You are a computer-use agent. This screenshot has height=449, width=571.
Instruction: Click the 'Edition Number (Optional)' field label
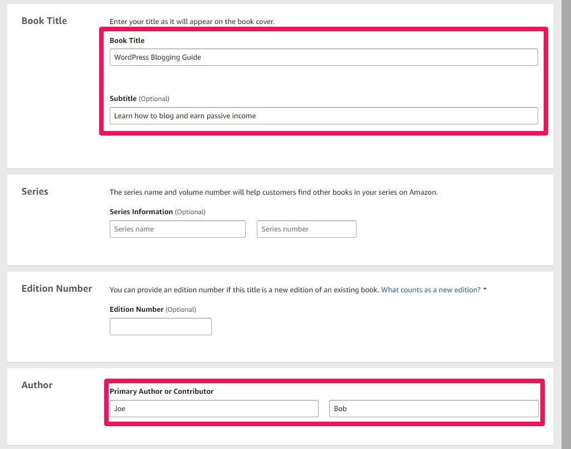[x=153, y=310]
